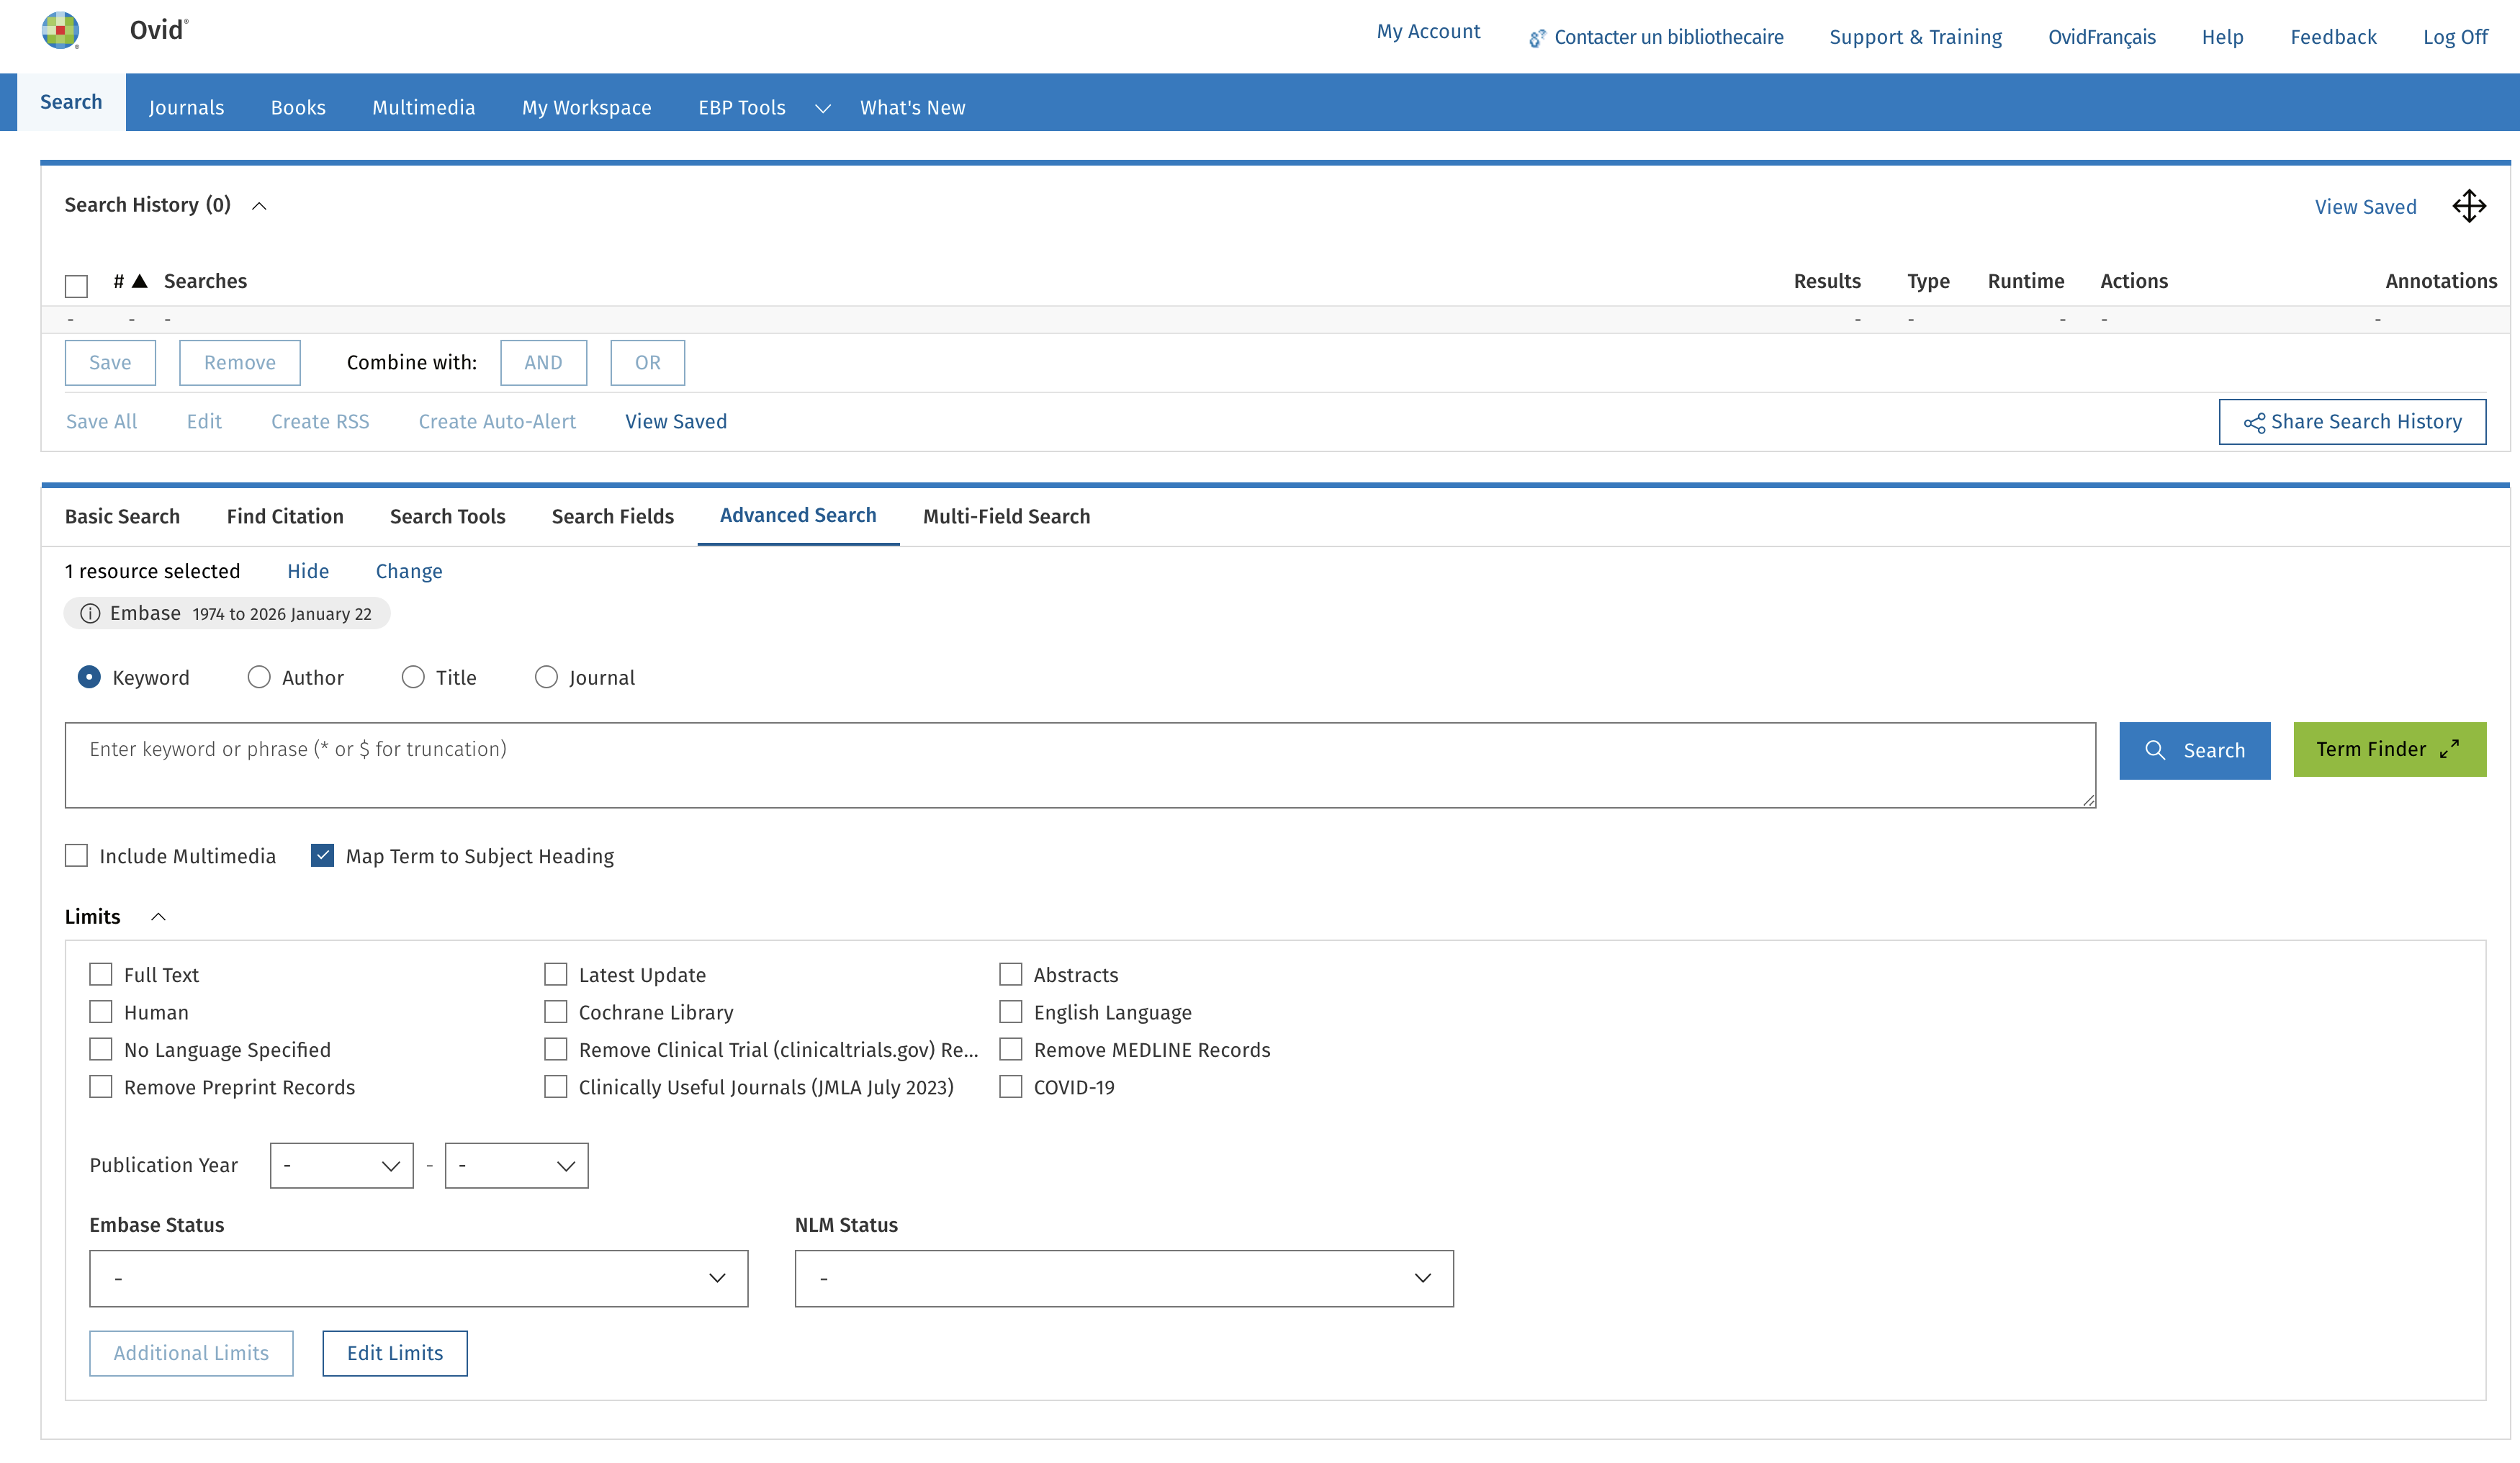Screen dimensions: 2520x1463
Task: Click the Edit Limits button
Action: coord(394,1353)
